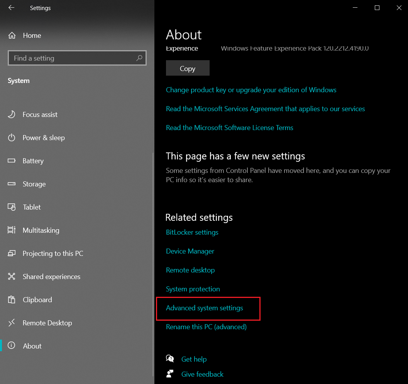
Task: Click Read the Microsoft Software License Terms
Action: click(230, 127)
